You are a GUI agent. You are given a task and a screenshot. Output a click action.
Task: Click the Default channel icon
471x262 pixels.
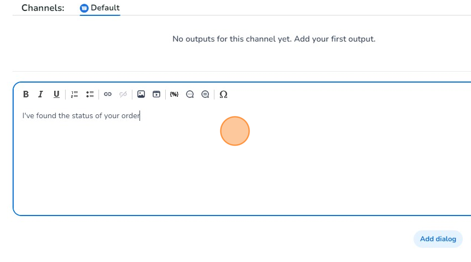84,8
